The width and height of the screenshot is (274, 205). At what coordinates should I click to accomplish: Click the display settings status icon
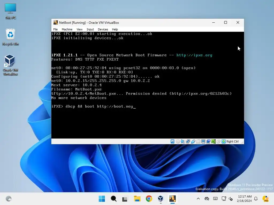(x=203, y=141)
